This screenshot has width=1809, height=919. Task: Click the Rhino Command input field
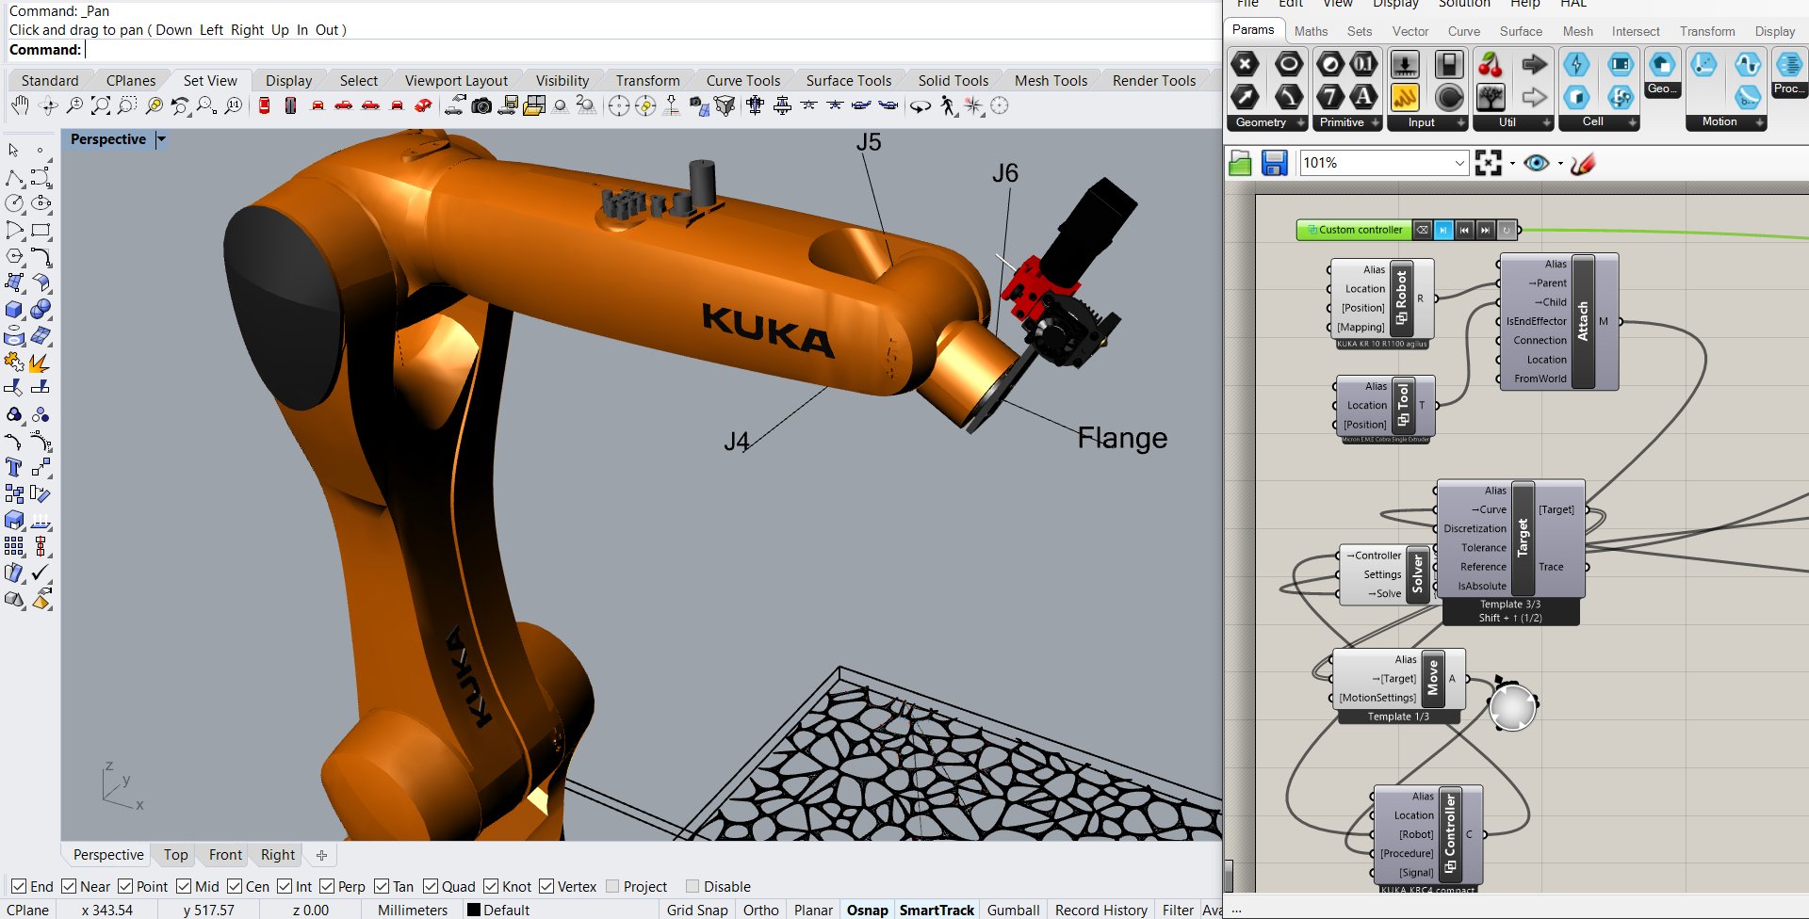tap(651, 50)
